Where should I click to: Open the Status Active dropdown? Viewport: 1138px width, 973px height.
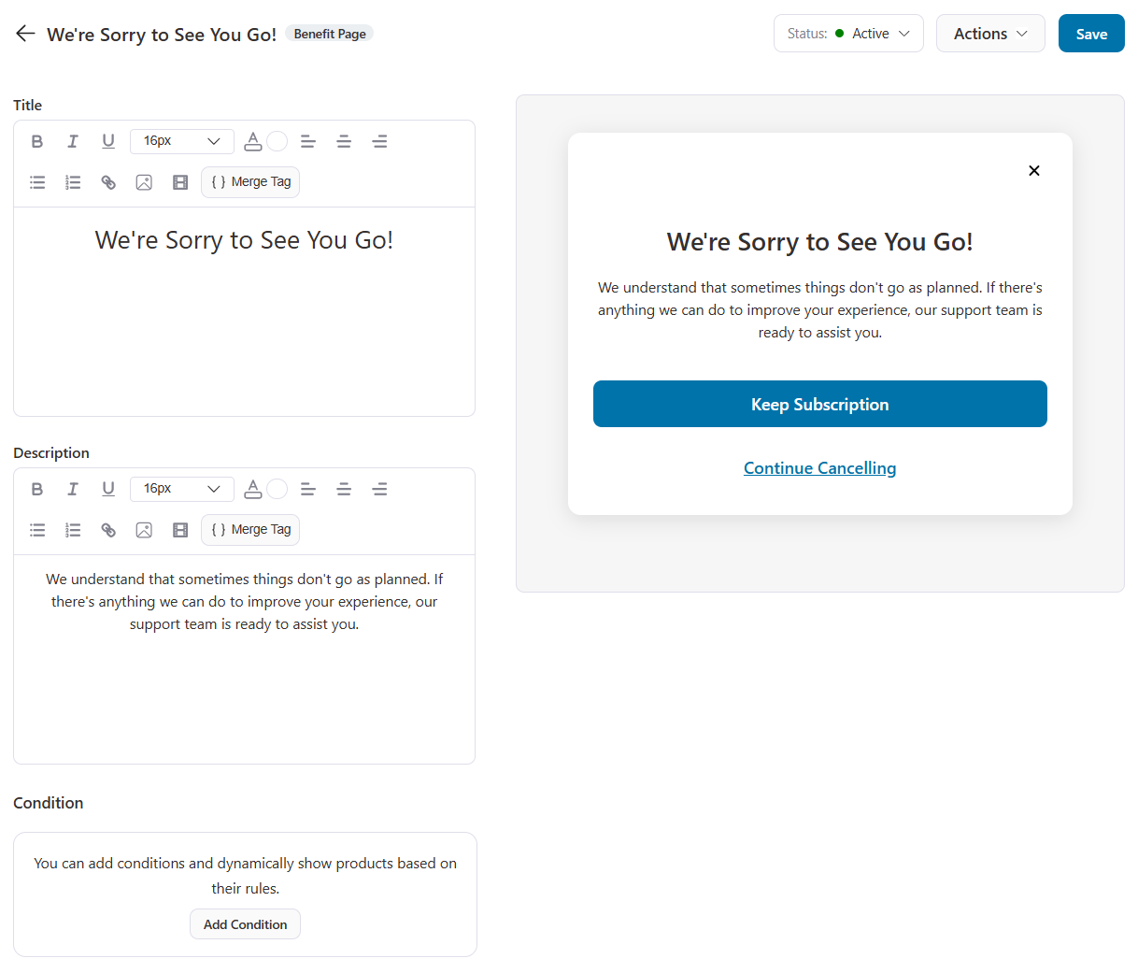coord(848,34)
